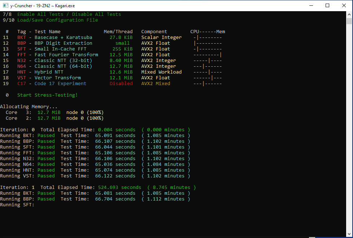Image resolution: width=353 pixels, height=238 pixels.
Task: Click the '65.106 seconds' test time
Action: tap(115, 153)
